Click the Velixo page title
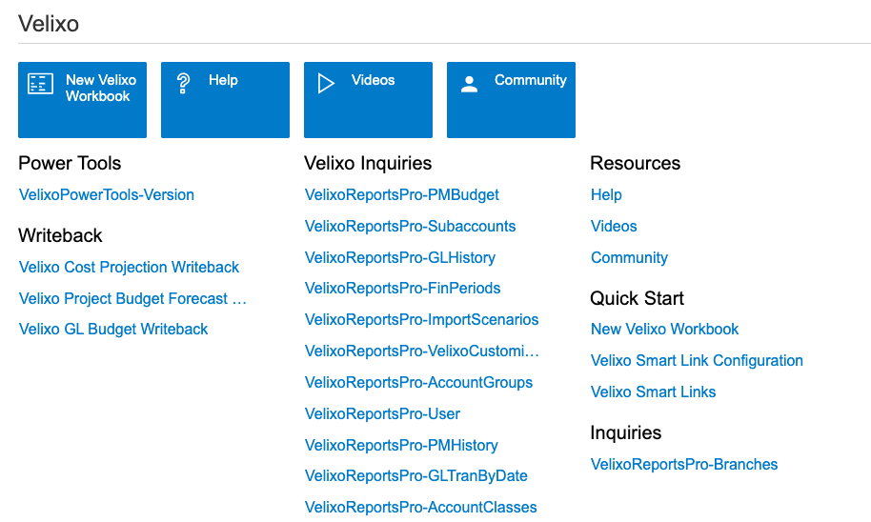871x522 pixels. [49, 24]
